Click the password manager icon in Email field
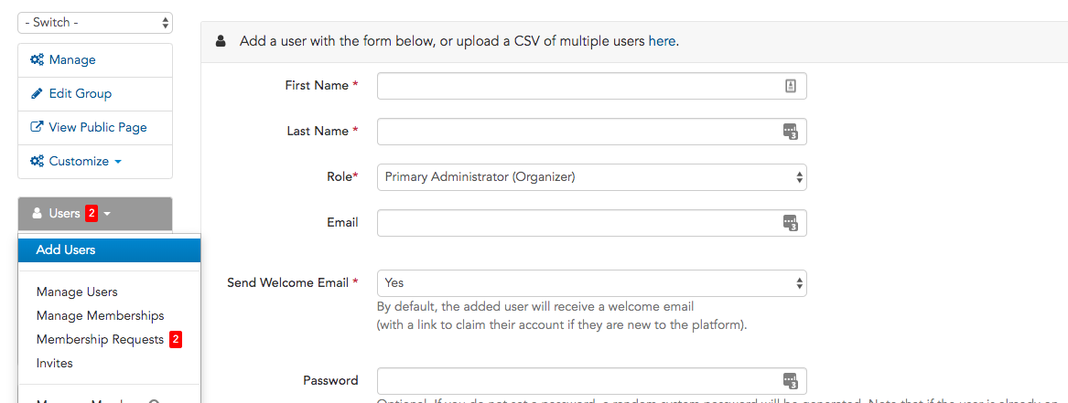Screen dimensions: 1068x403 coord(790,223)
